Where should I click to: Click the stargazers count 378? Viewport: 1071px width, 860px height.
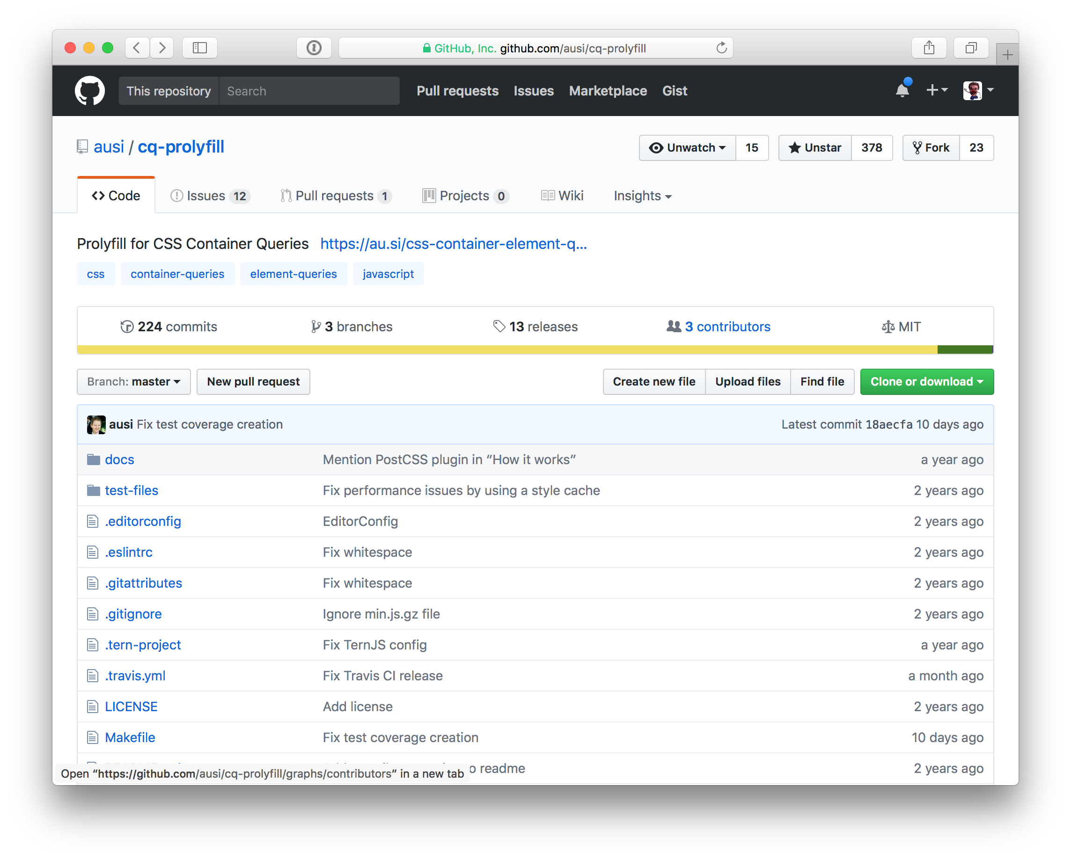pyautogui.click(x=872, y=147)
